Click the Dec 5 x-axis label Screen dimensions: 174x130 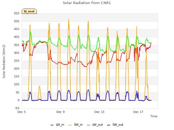pos(21,112)
